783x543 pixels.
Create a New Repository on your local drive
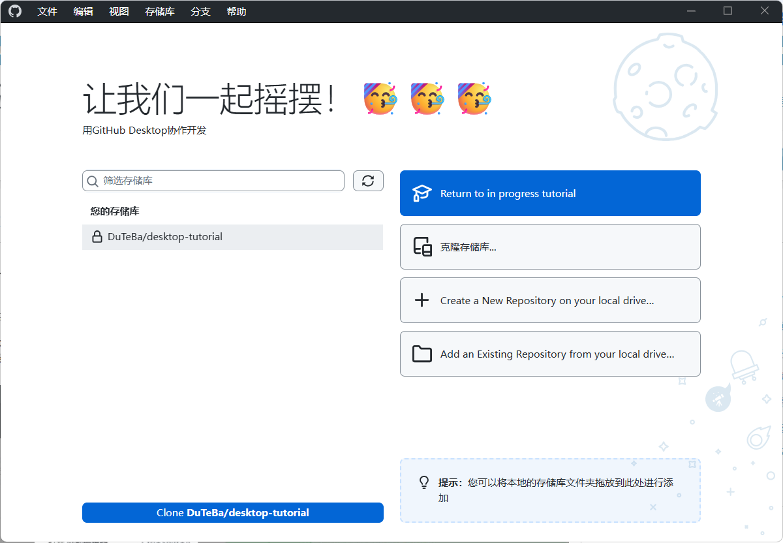550,300
